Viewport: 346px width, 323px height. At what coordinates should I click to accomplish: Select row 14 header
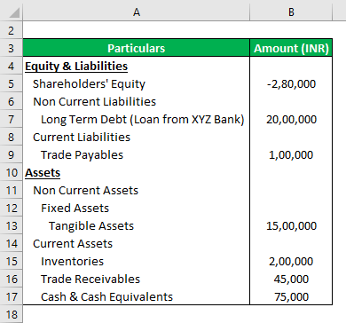coord(11,243)
